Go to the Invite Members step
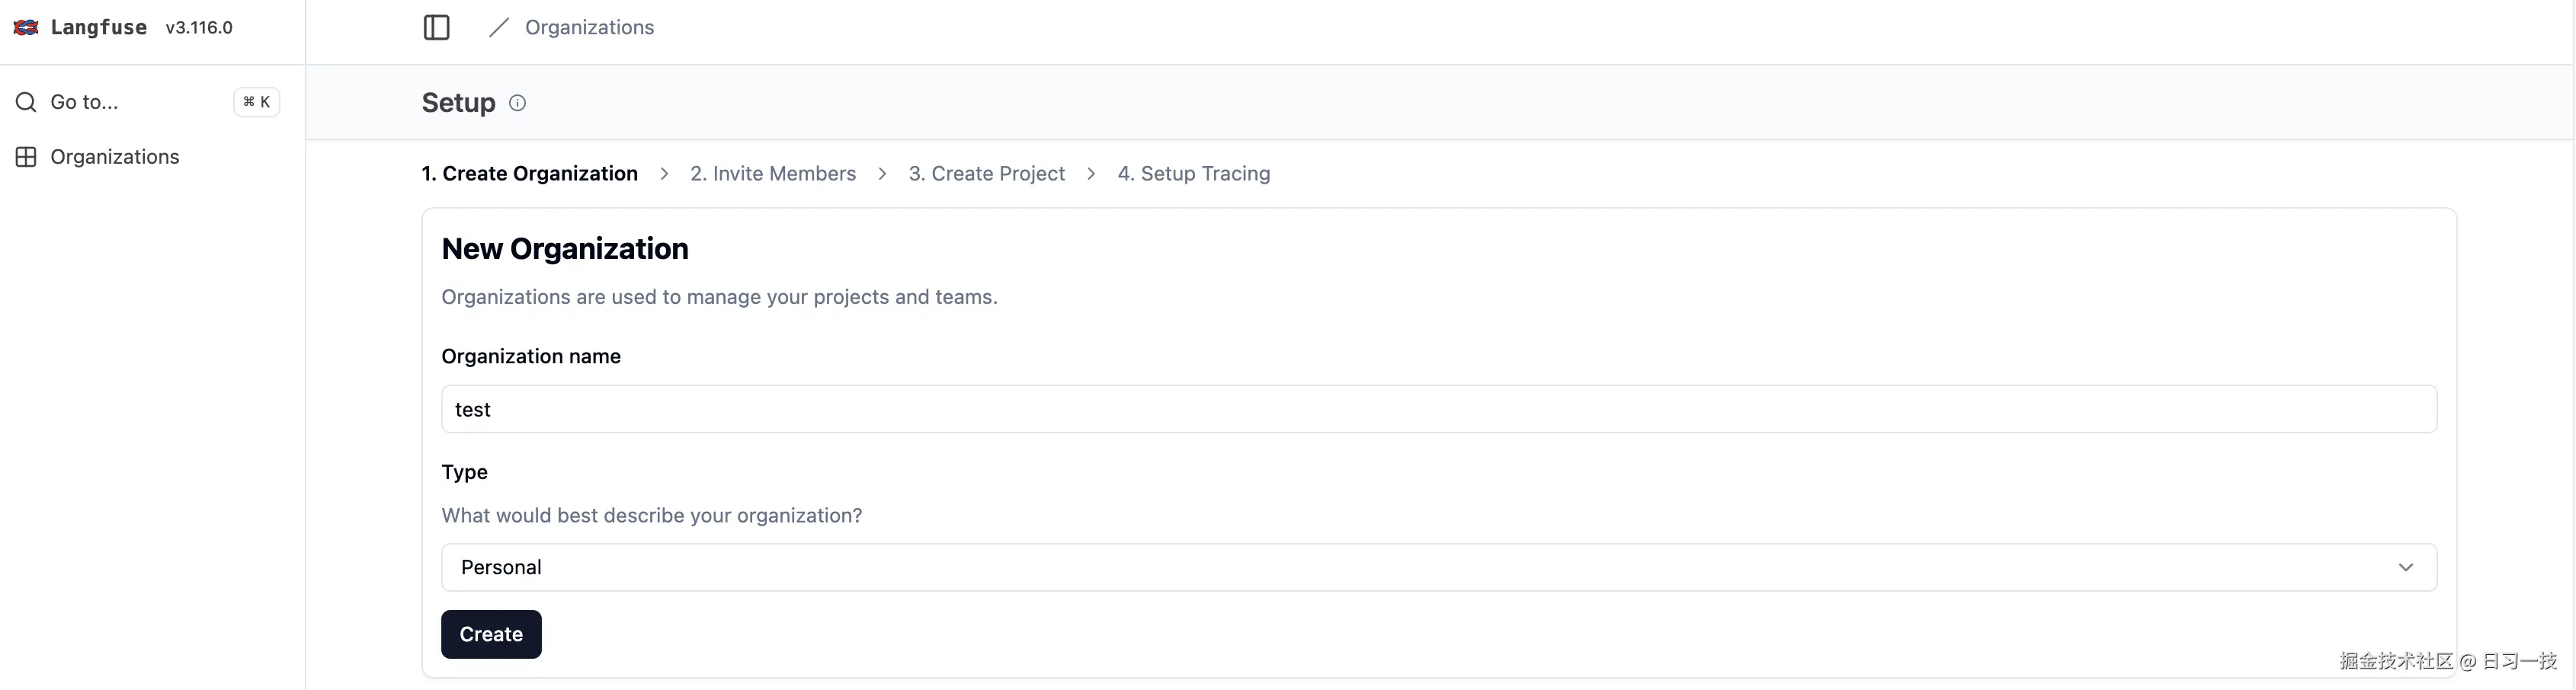Image resolution: width=2576 pixels, height=690 pixels. tap(773, 174)
